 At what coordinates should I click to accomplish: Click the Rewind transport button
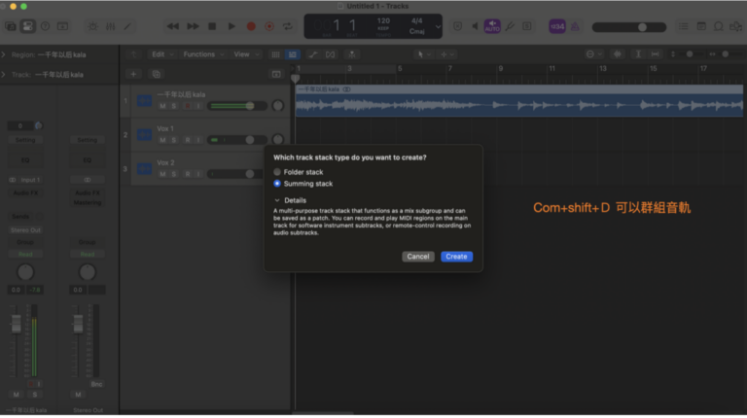(173, 26)
